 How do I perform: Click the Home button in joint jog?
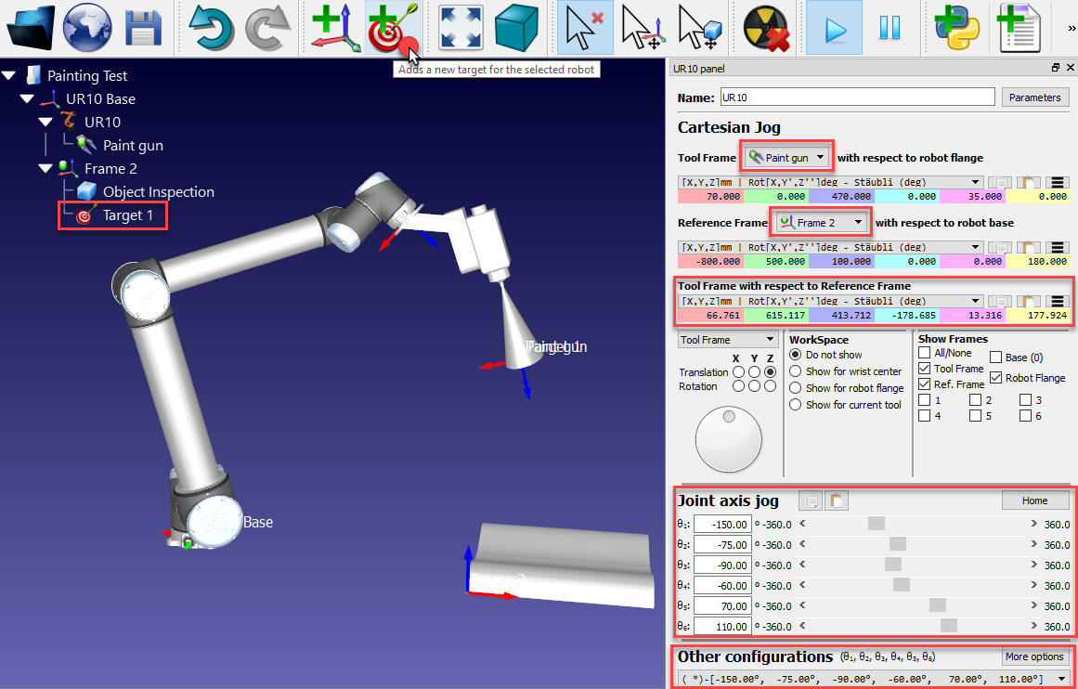[1034, 500]
